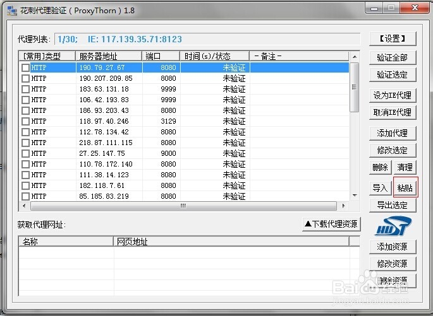433x316 pixels.
Task: Check the box for 182.118.7.61
Action: click(25, 185)
